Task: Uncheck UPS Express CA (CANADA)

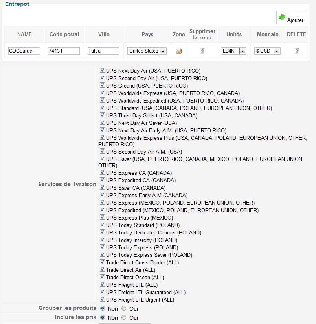Action: pos(102,172)
